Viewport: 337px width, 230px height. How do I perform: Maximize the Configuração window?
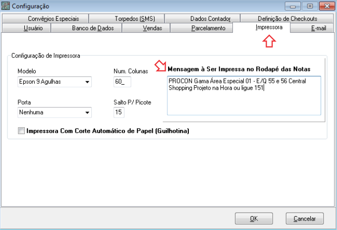pyautogui.click(x=310, y=6)
